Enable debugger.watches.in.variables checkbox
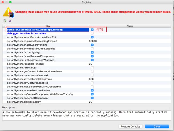 92,33
